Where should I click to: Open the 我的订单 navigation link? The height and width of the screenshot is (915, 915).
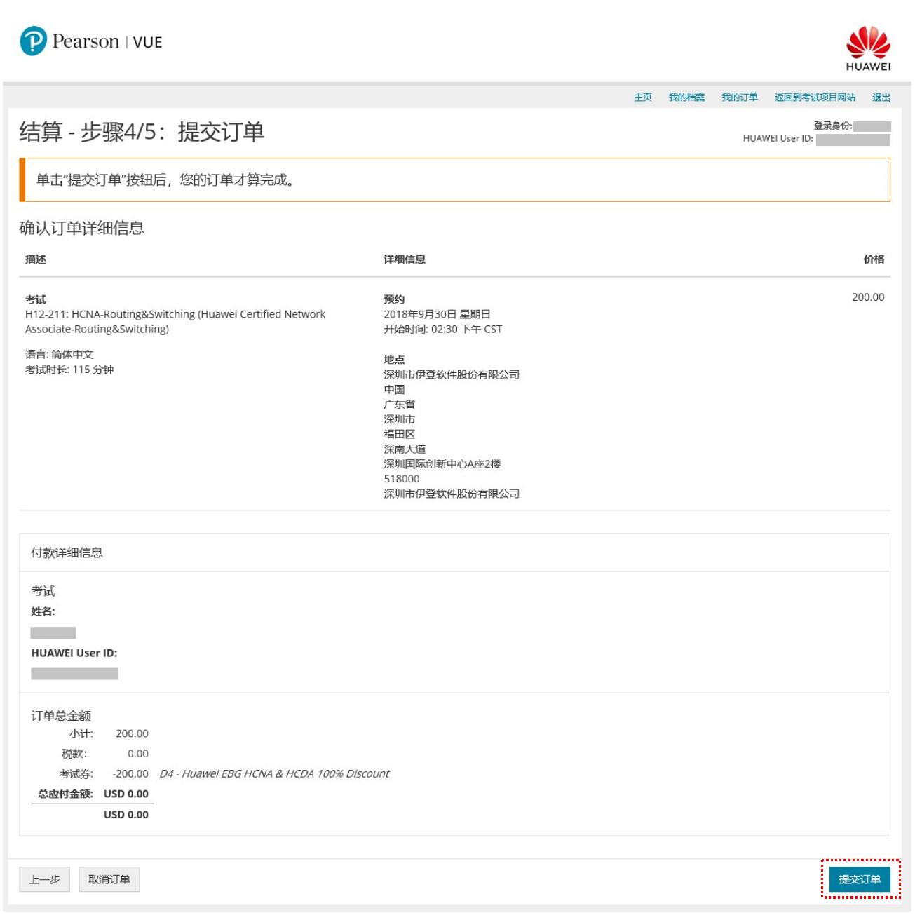739,97
